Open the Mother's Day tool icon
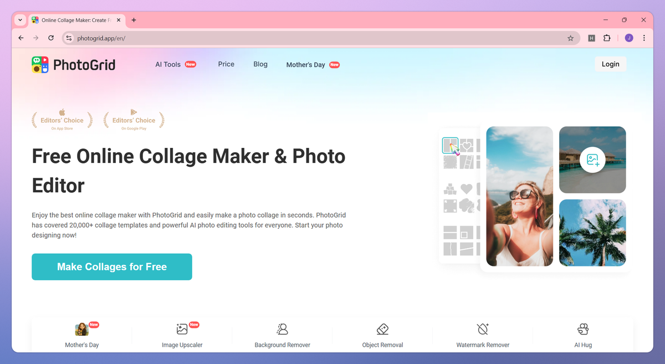665x364 pixels. point(82,335)
